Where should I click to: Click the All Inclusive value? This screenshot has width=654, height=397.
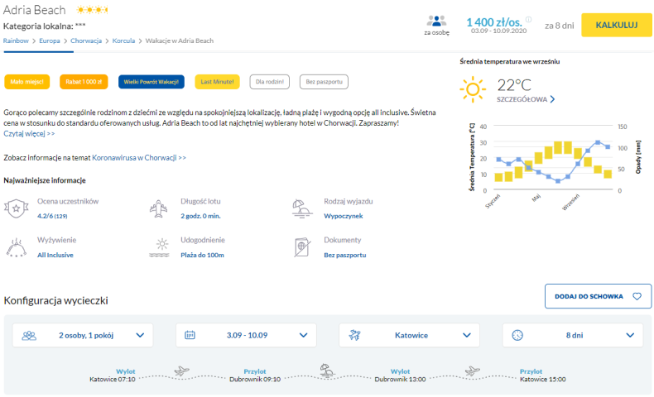pyautogui.click(x=55, y=255)
